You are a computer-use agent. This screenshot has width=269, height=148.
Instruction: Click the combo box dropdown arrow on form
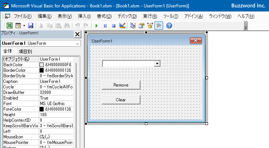pos(157,64)
